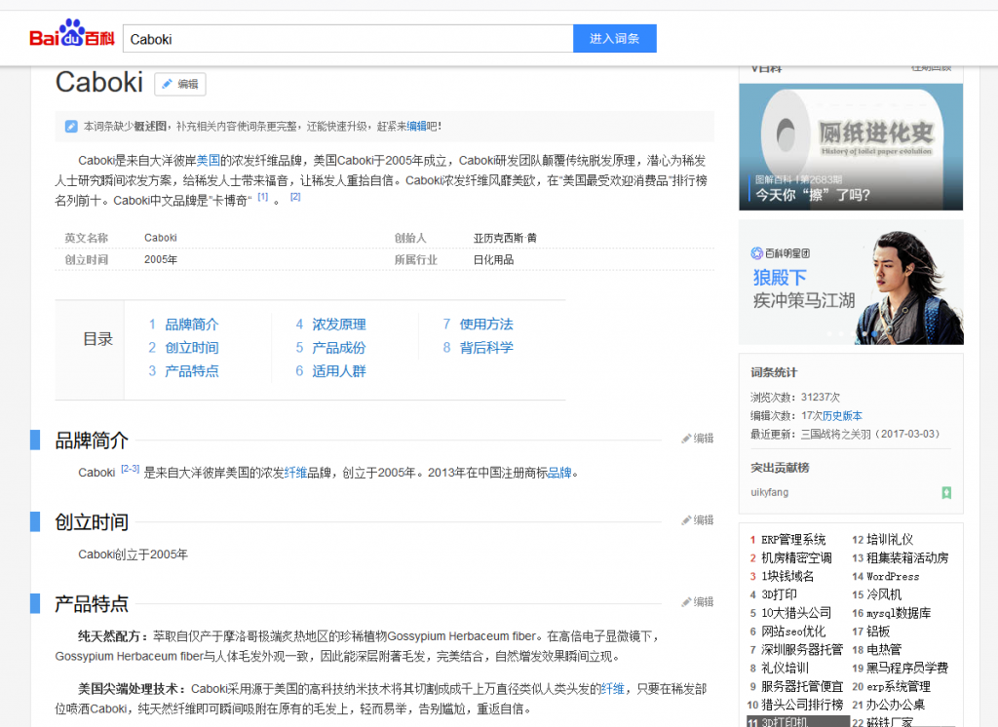998x727 pixels.
Task: Open 10大猎头公司 in ranked list
Action: click(796, 613)
